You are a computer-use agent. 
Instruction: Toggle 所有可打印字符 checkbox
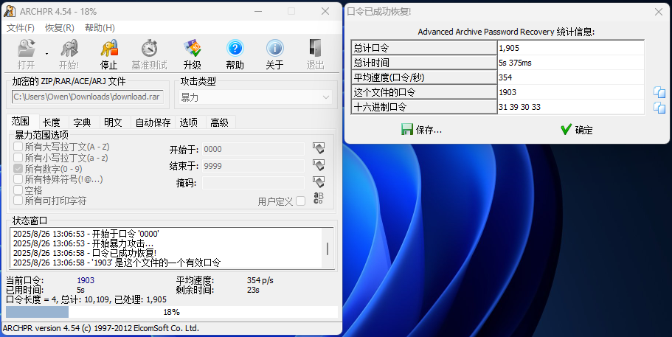(x=18, y=201)
